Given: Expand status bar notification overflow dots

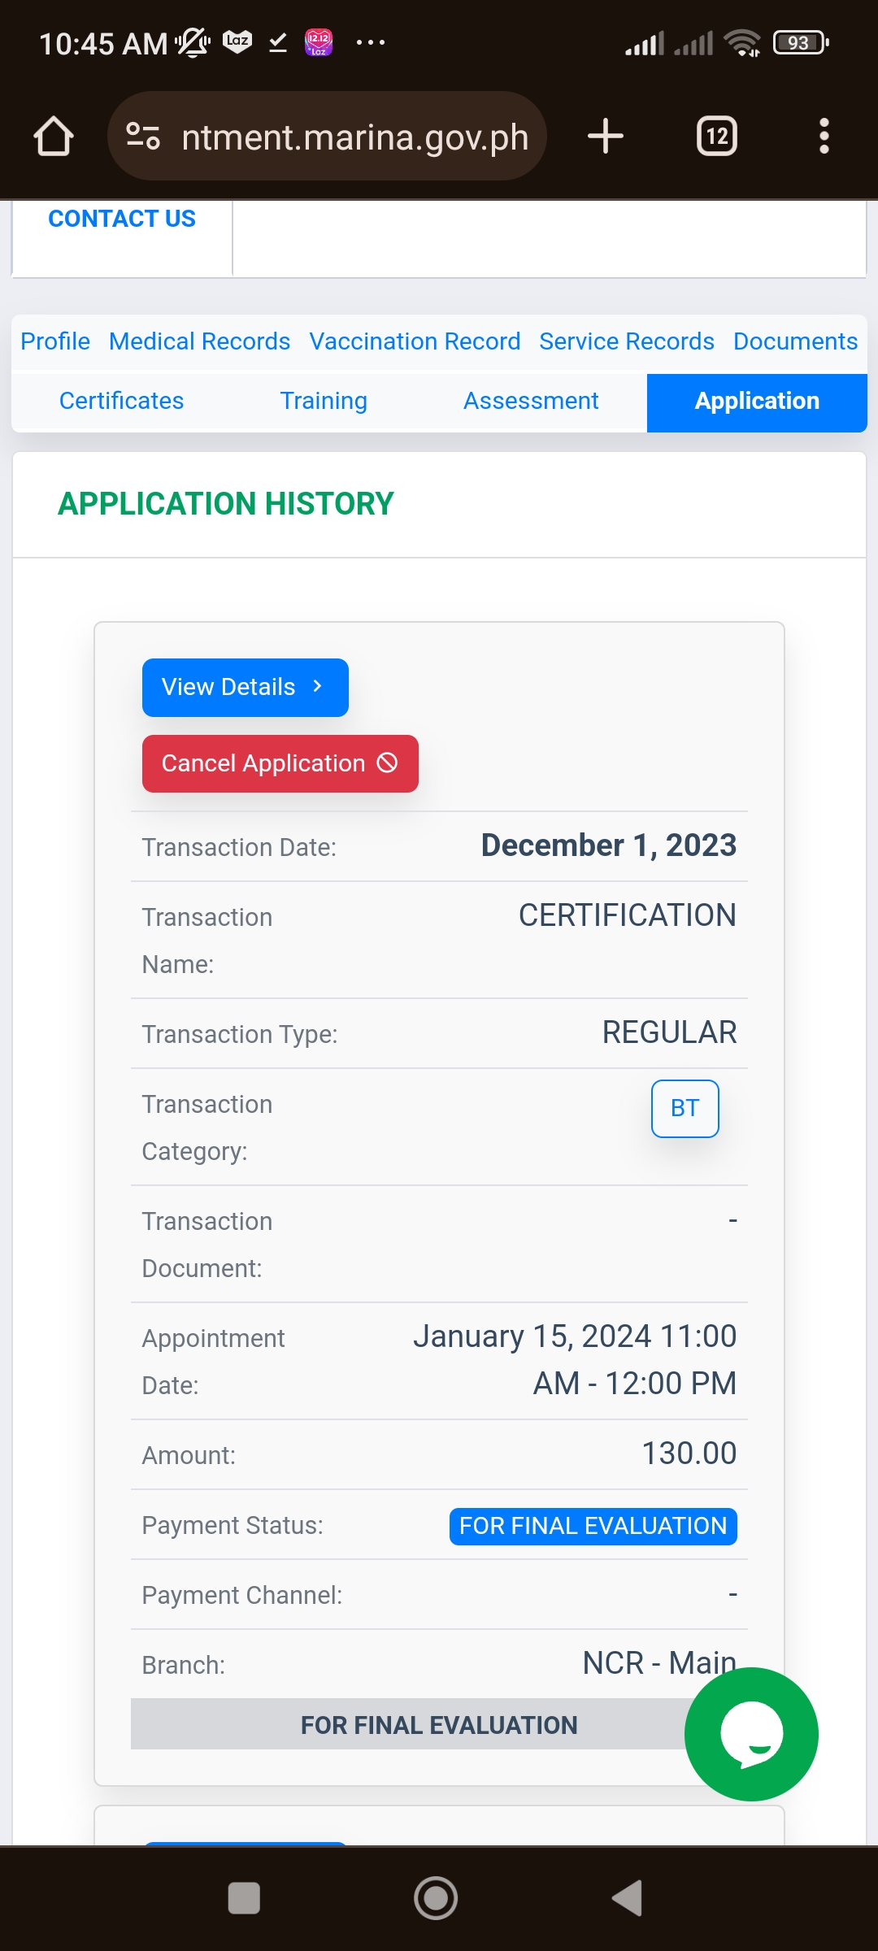Looking at the screenshot, I should (x=371, y=42).
